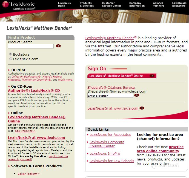Open LexisNexis for Associates quick link
This screenshot has height=178, width=189.
tap(110, 134)
